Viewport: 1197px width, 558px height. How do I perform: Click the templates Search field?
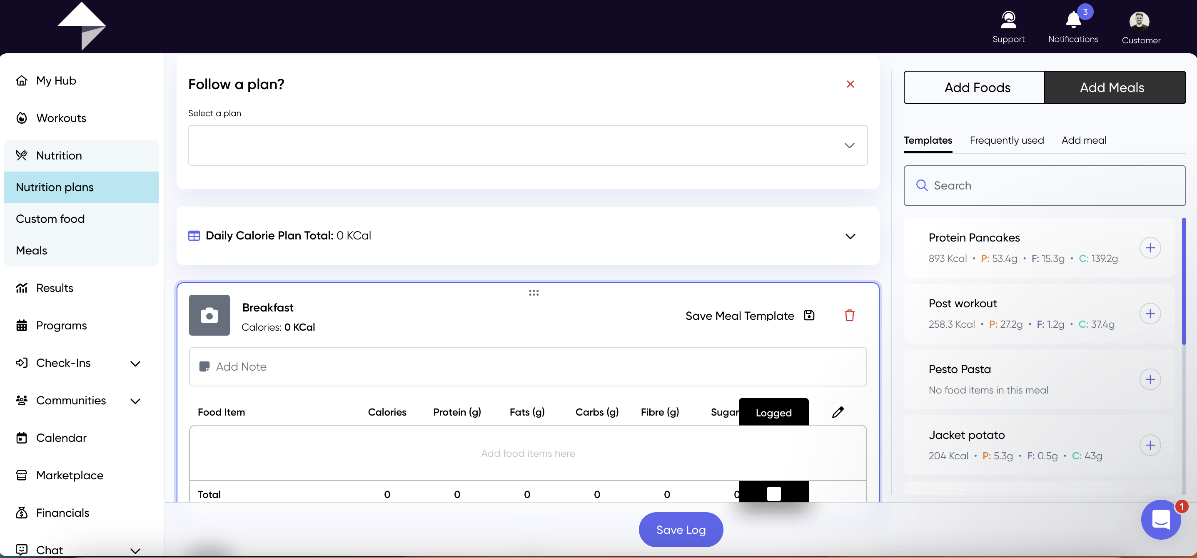[x=1045, y=185]
